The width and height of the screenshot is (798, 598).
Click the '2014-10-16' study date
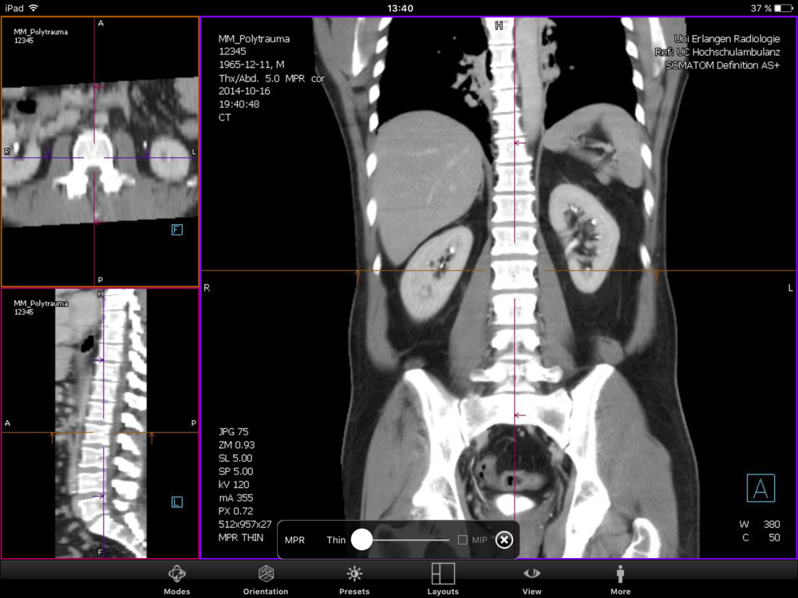pyautogui.click(x=244, y=91)
